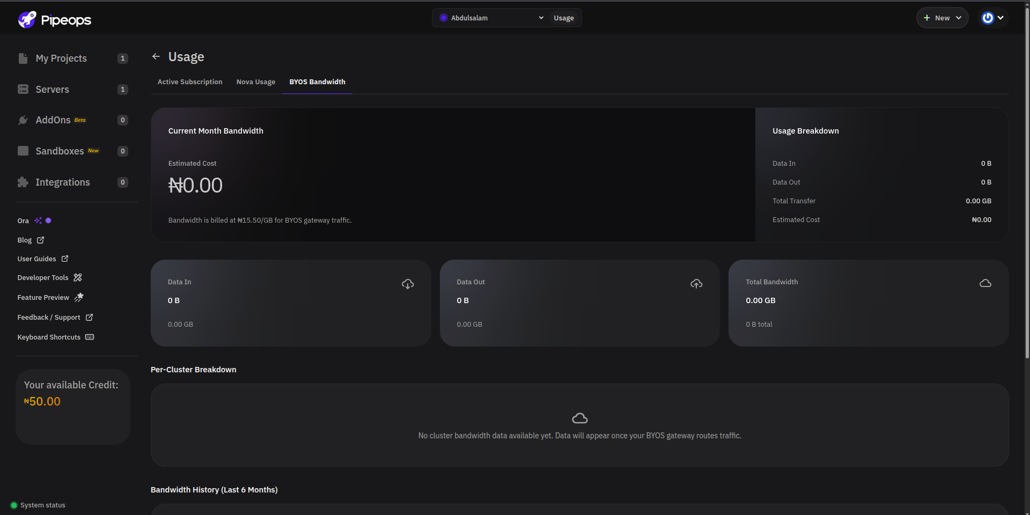The height and width of the screenshot is (515, 1030).
Task: Switch to Nova Usage tab
Action: (x=256, y=82)
